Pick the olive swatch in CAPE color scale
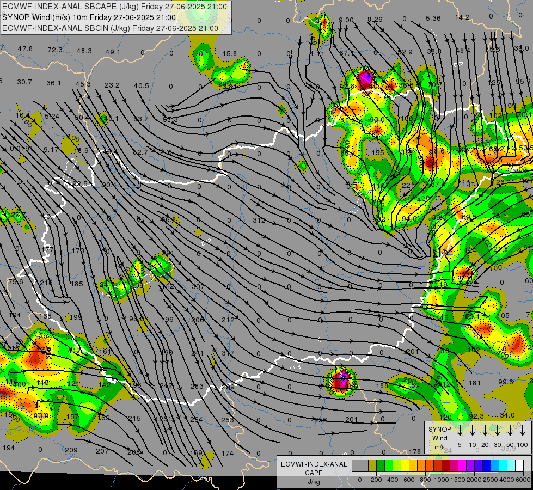The height and width of the screenshot is (490, 533). coord(372,465)
